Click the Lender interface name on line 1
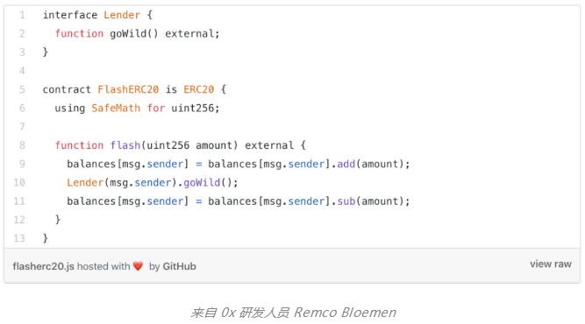Image resolution: width=585 pixels, height=324 pixels. 122,15
